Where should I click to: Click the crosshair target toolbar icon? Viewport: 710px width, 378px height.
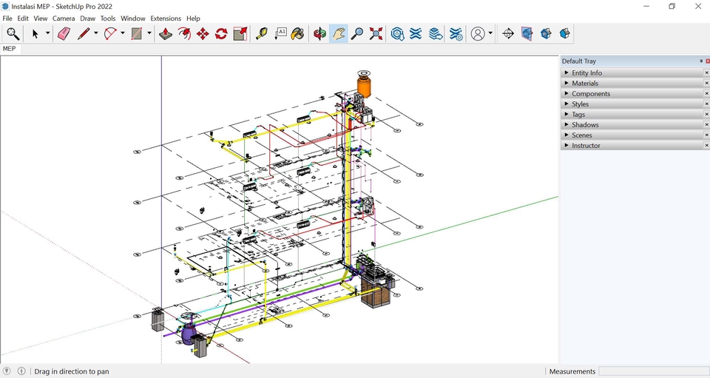click(508, 33)
